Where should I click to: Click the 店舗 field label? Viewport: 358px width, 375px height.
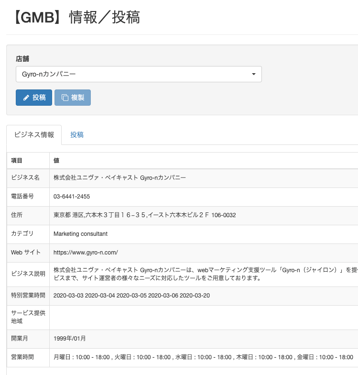[x=22, y=58]
